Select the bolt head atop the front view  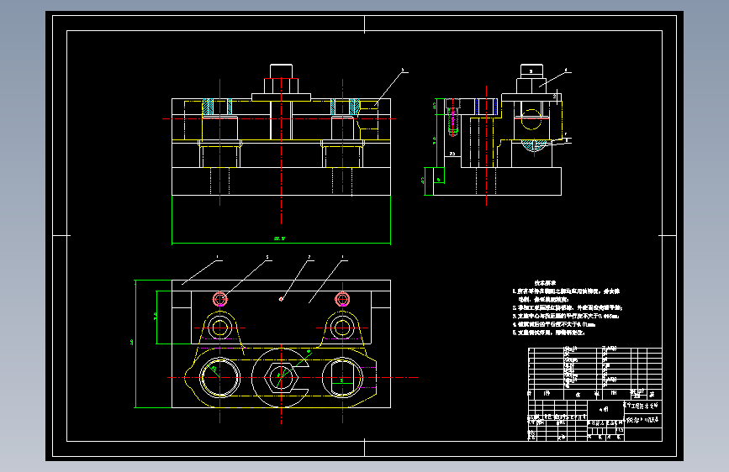[x=282, y=71]
